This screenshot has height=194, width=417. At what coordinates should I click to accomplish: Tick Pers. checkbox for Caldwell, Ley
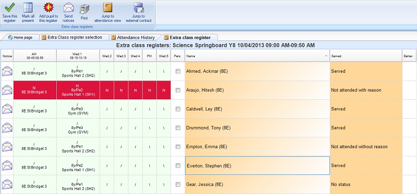[178, 109]
